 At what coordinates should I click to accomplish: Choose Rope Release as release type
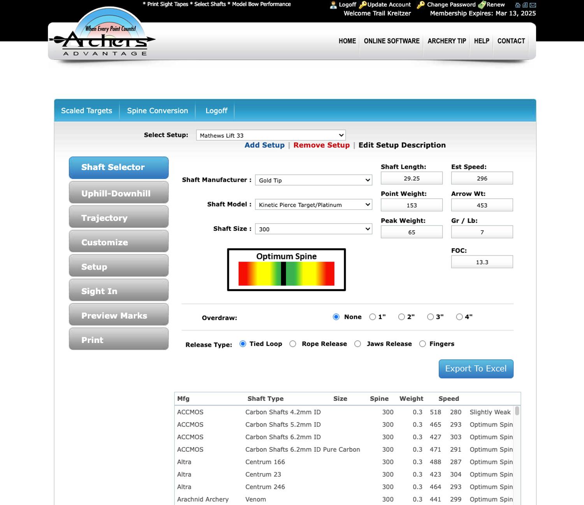tap(293, 344)
